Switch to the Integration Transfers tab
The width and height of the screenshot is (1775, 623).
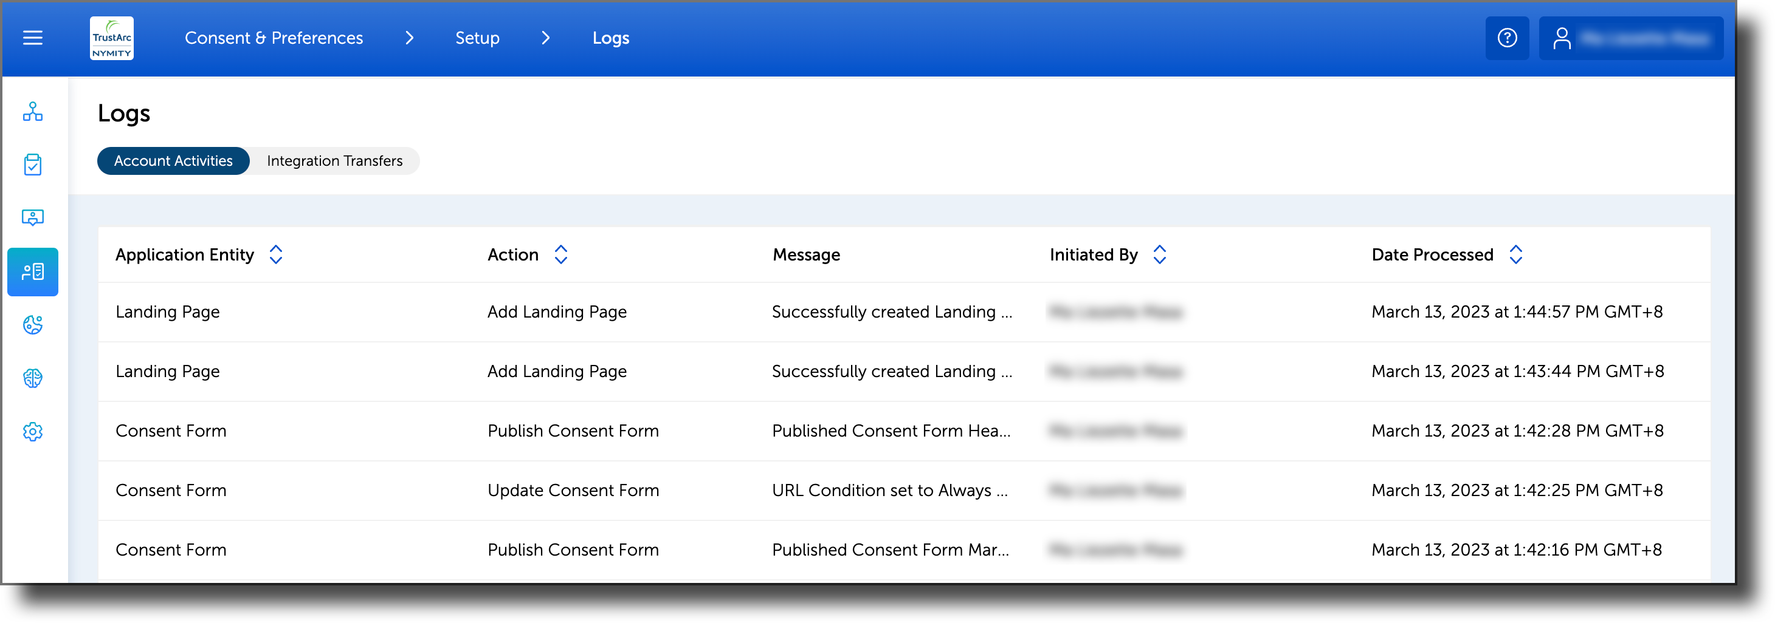click(334, 160)
